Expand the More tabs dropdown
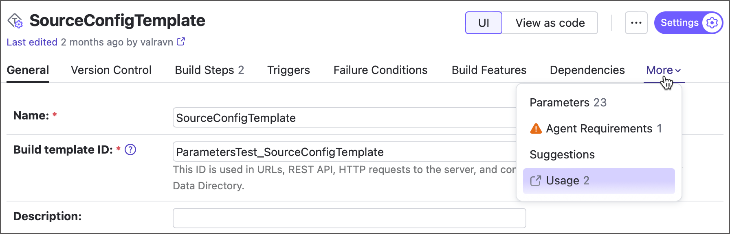 (x=663, y=70)
